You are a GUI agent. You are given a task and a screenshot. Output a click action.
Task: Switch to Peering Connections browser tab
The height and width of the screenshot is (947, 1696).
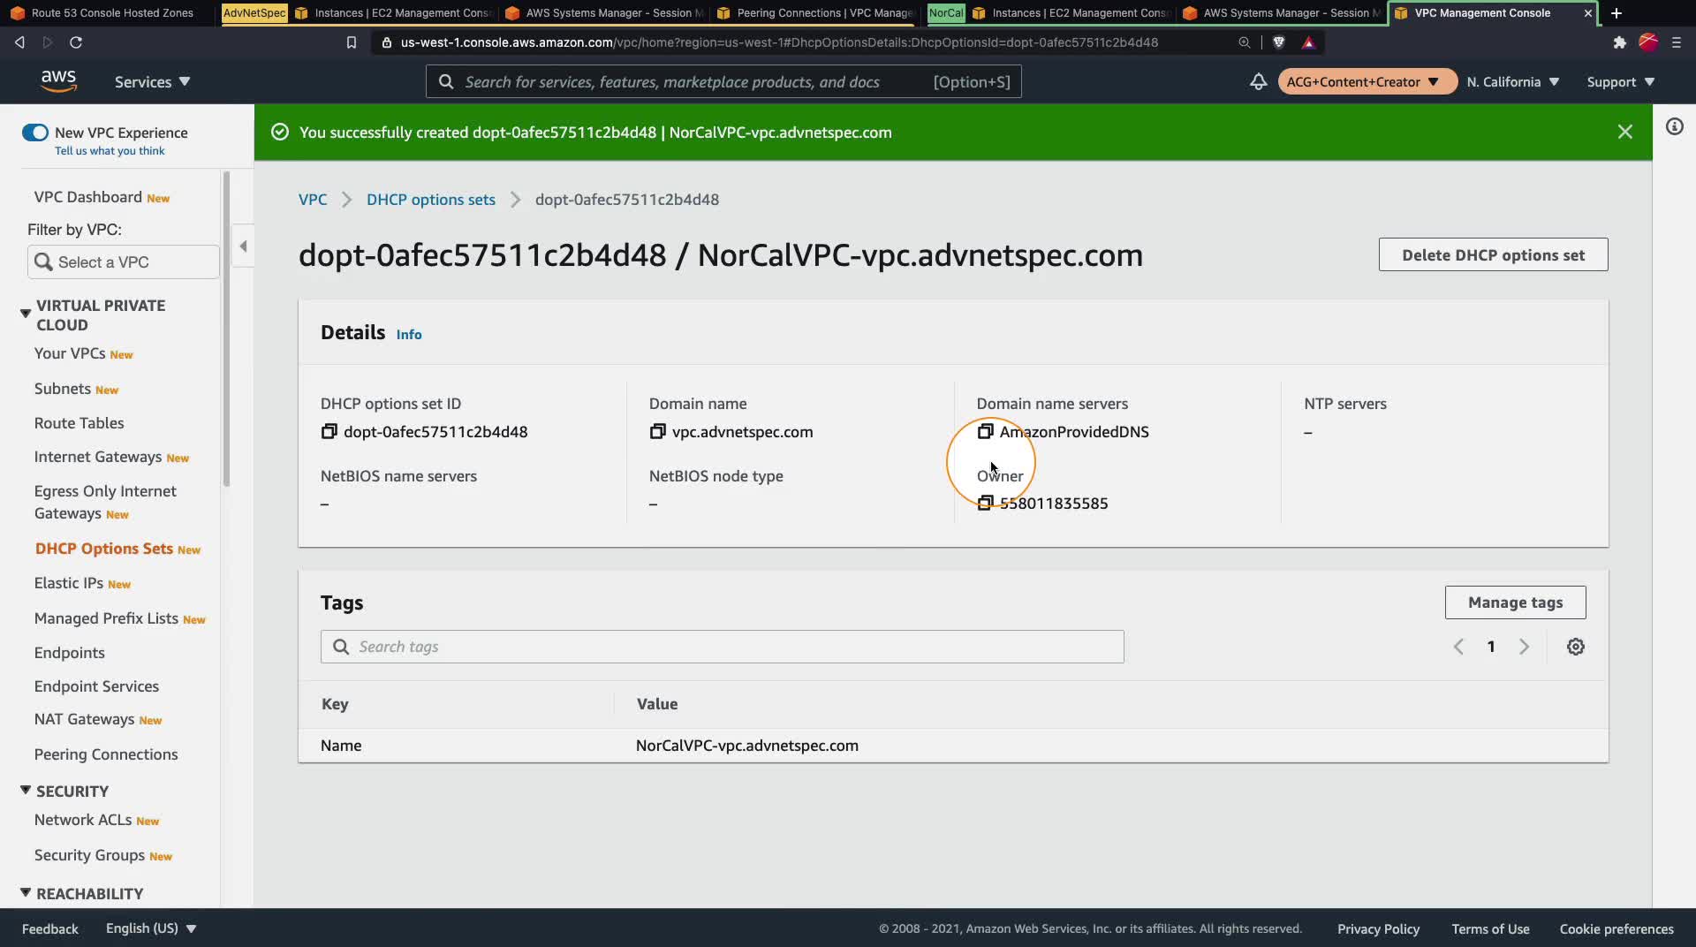click(x=816, y=13)
